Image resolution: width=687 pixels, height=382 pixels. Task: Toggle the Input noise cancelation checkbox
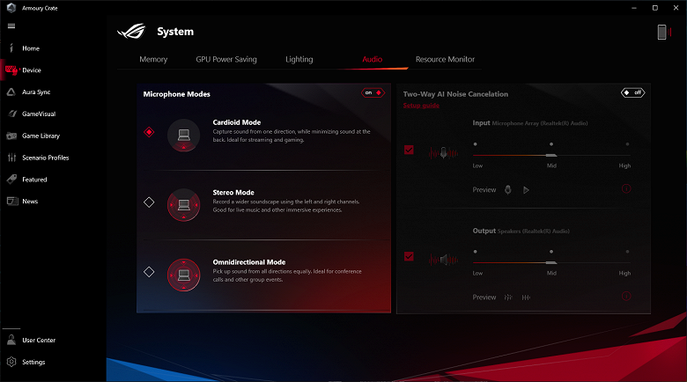pos(409,150)
